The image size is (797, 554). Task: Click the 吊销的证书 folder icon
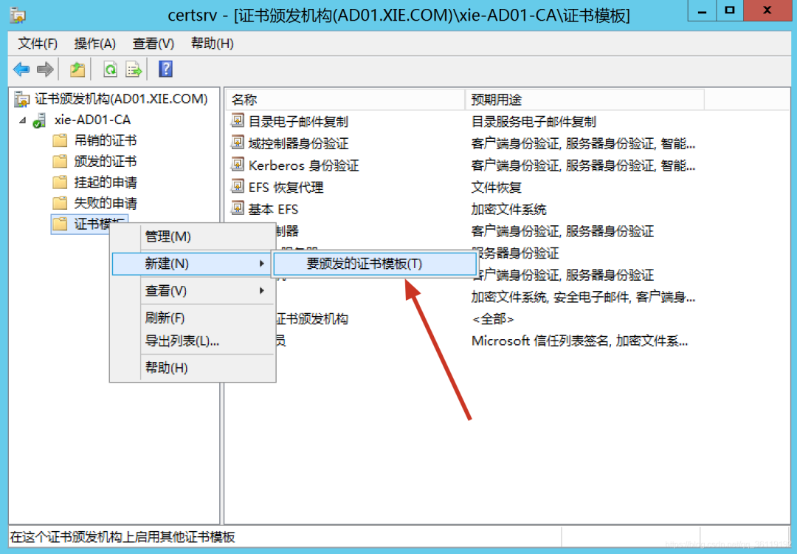60,140
